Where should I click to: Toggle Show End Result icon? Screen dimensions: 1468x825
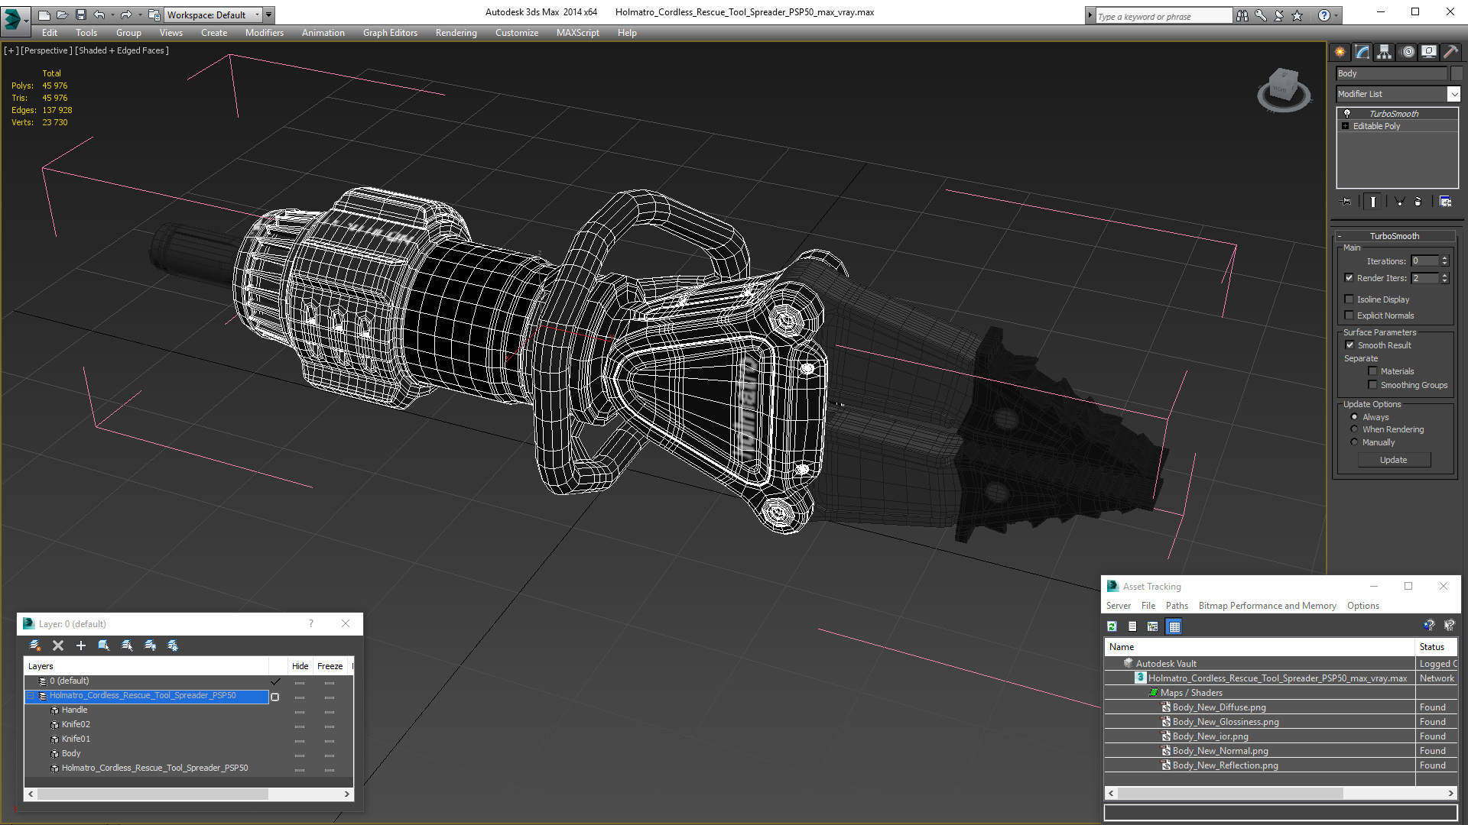(x=1373, y=202)
